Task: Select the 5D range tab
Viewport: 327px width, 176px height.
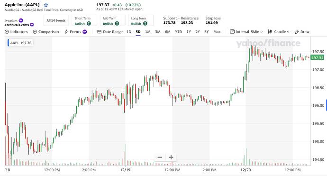Action: coord(138,32)
